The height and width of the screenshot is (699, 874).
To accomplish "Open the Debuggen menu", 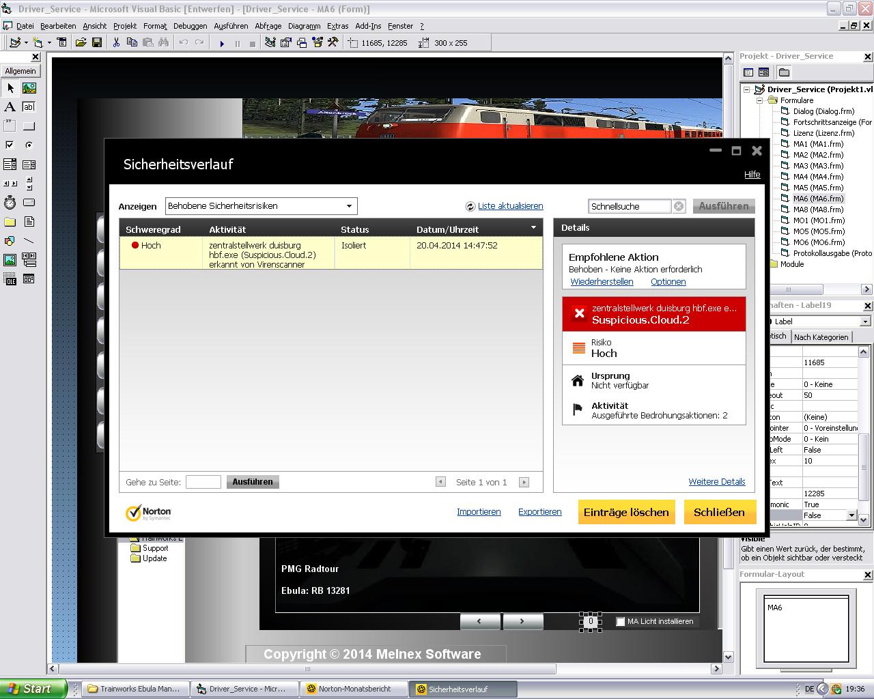I will 190,26.
